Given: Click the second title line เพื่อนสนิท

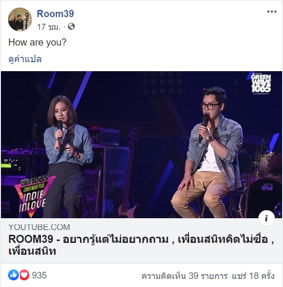Looking at the screenshot, I should pyautogui.click(x=32, y=251).
